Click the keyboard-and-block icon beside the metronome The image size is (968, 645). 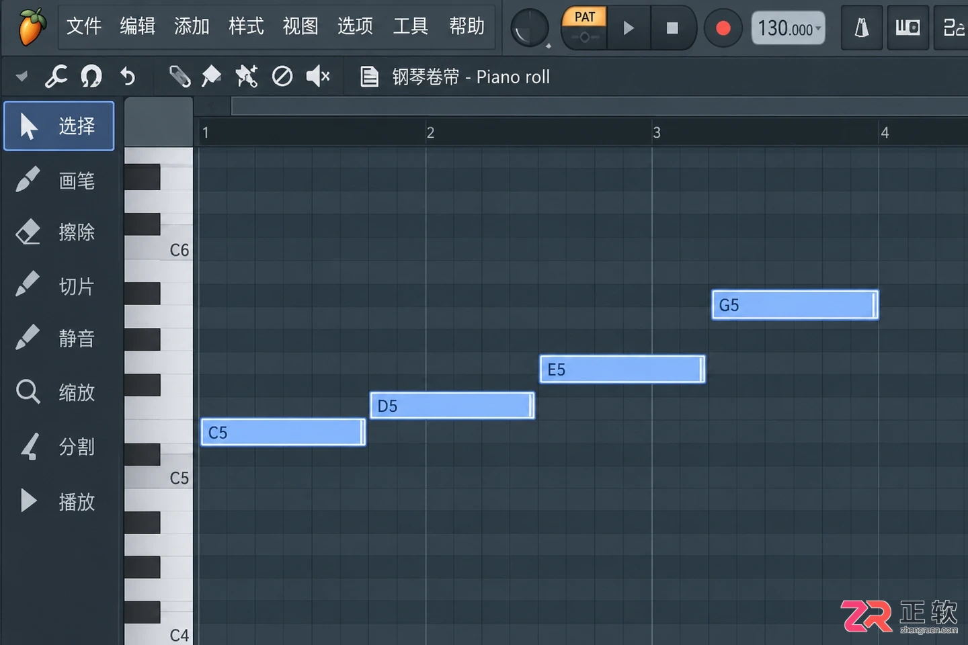point(908,28)
